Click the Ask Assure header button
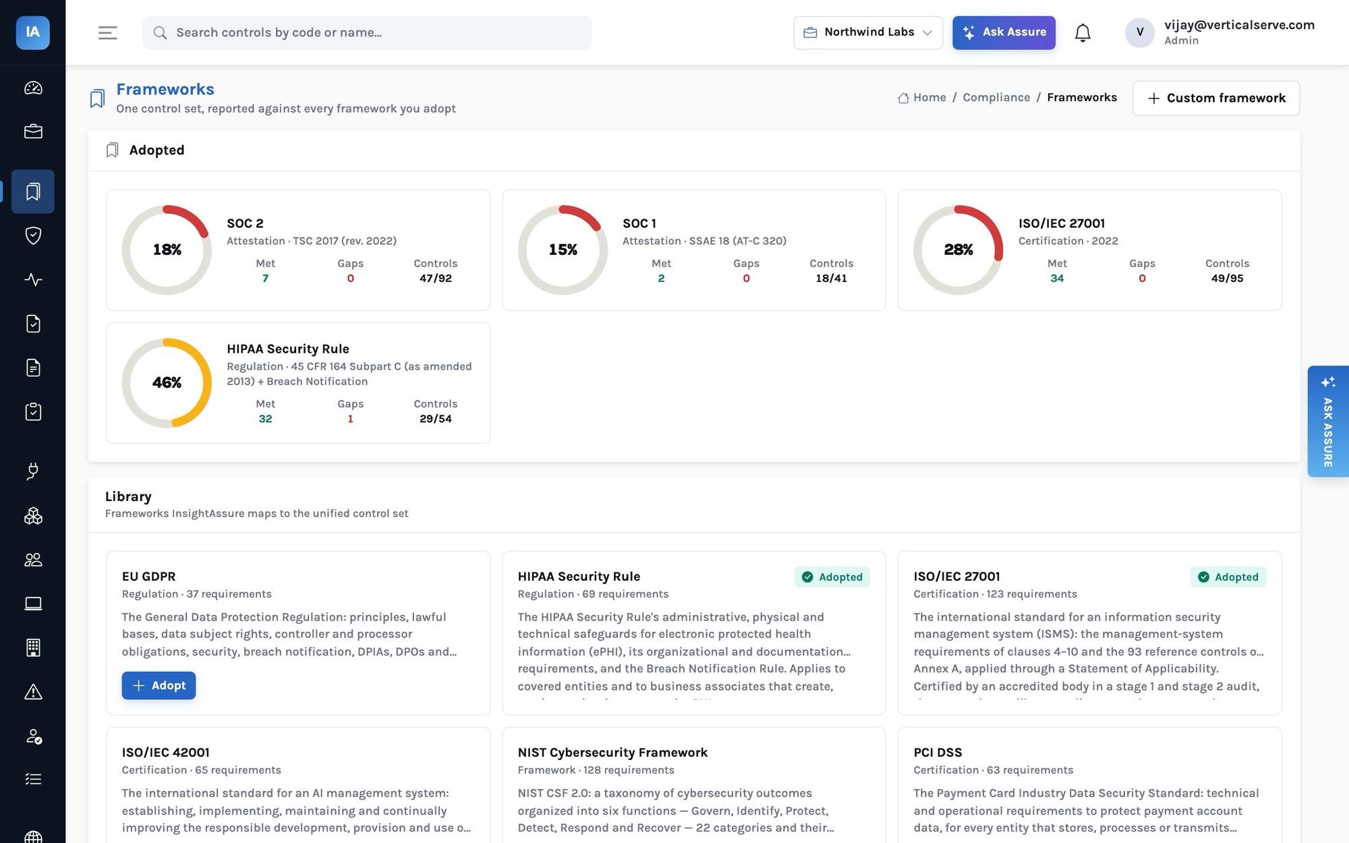 click(x=1004, y=32)
